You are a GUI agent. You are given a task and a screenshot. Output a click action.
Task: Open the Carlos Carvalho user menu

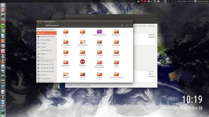click(201, 1)
